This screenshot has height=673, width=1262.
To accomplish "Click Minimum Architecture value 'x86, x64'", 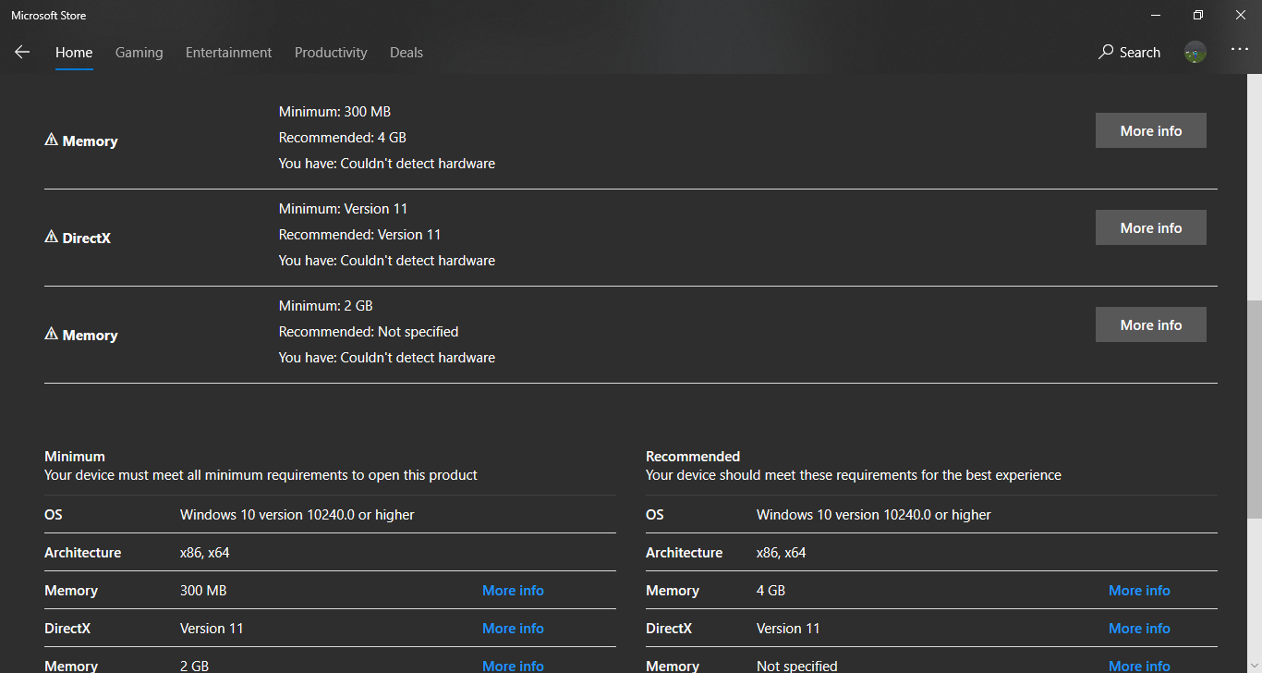I will pyautogui.click(x=204, y=552).
